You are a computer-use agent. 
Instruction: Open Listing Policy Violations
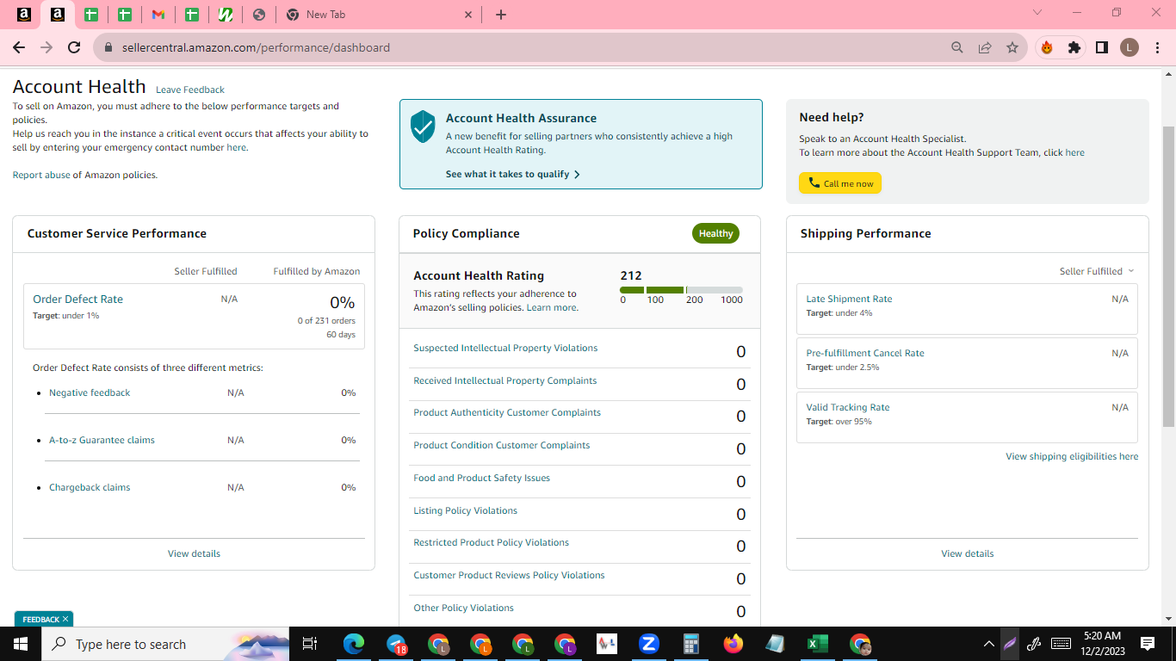click(x=466, y=510)
